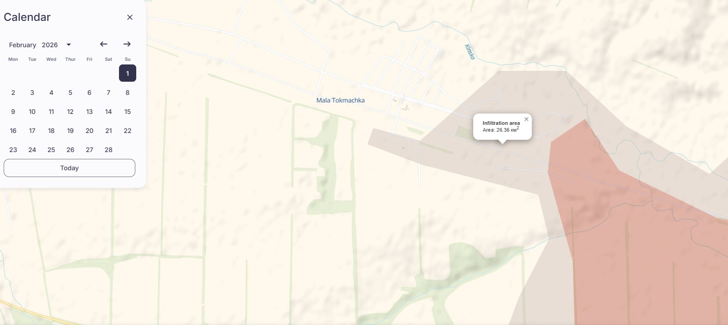The height and width of the screenshot is (325, 728).
Task: Click the Kinska river label
Action: [x=470, y=52]
